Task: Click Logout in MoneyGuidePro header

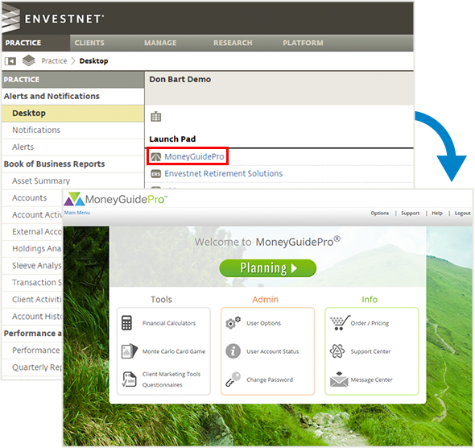Action: 463,213
